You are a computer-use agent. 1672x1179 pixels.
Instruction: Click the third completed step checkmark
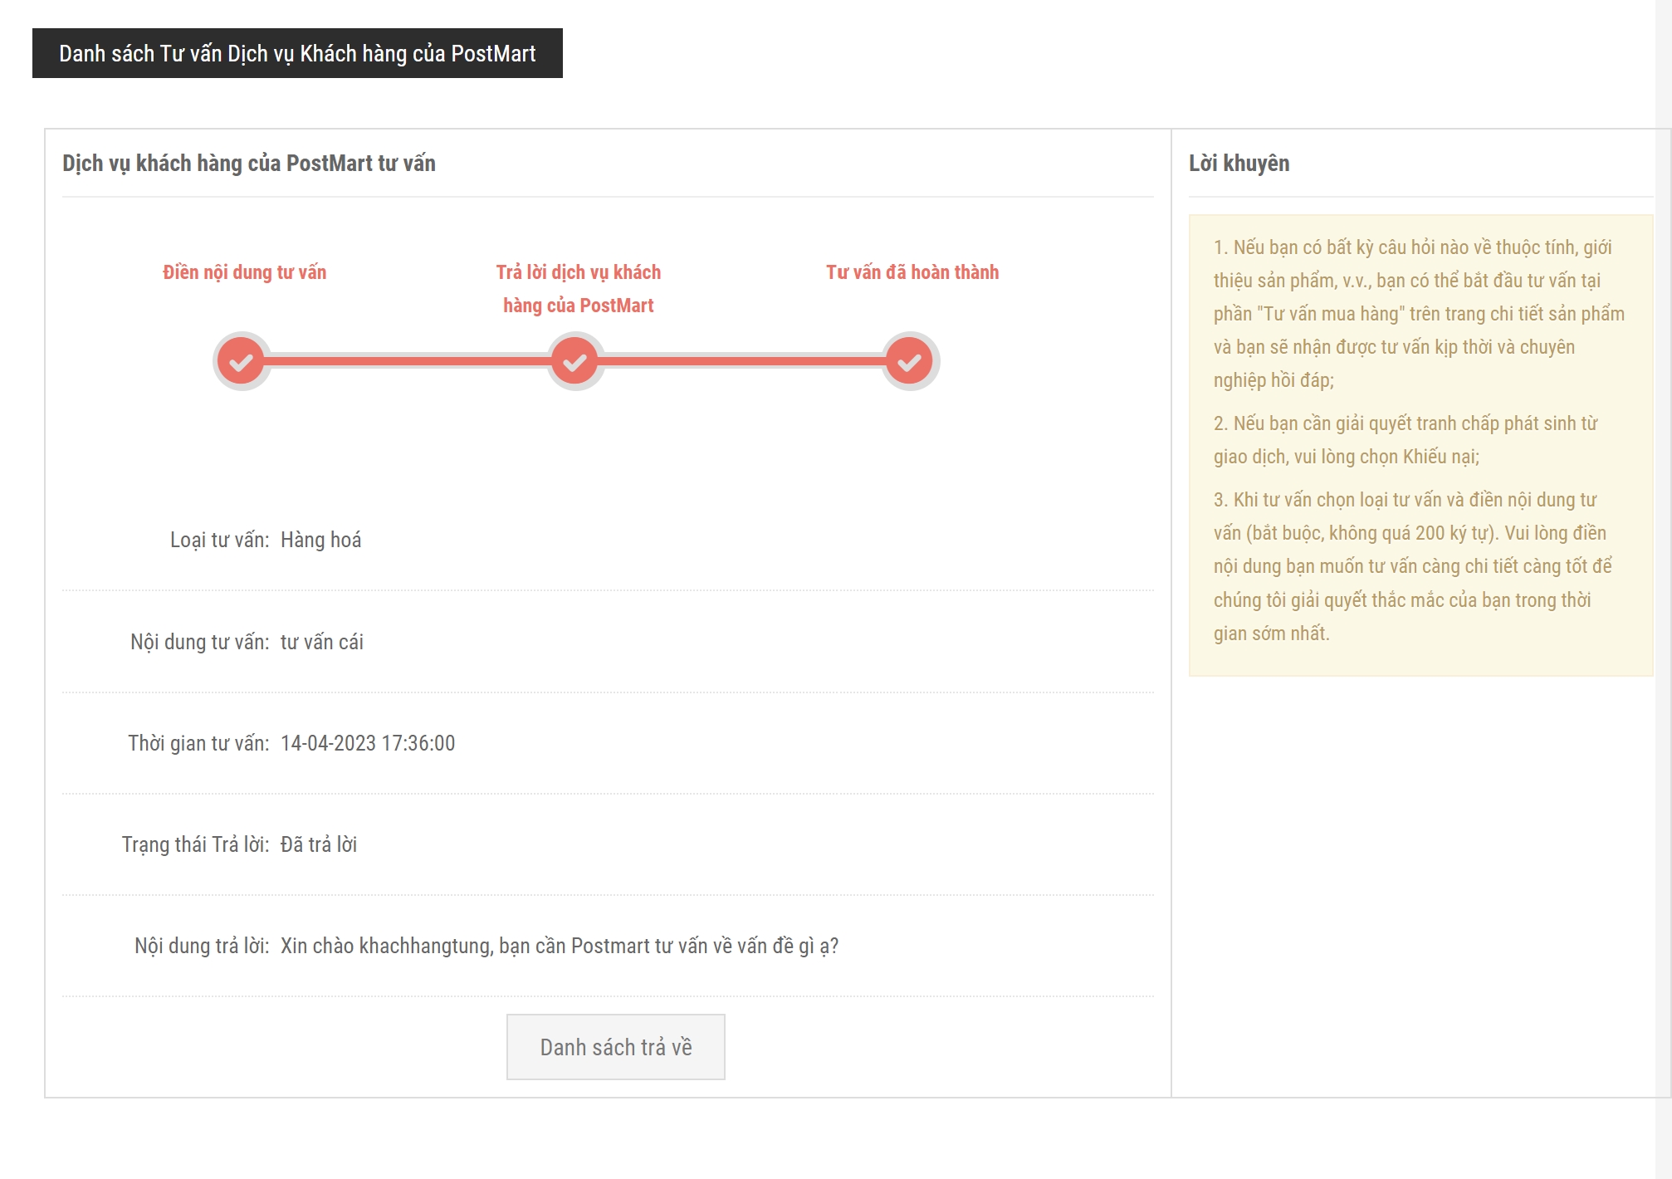910,361
